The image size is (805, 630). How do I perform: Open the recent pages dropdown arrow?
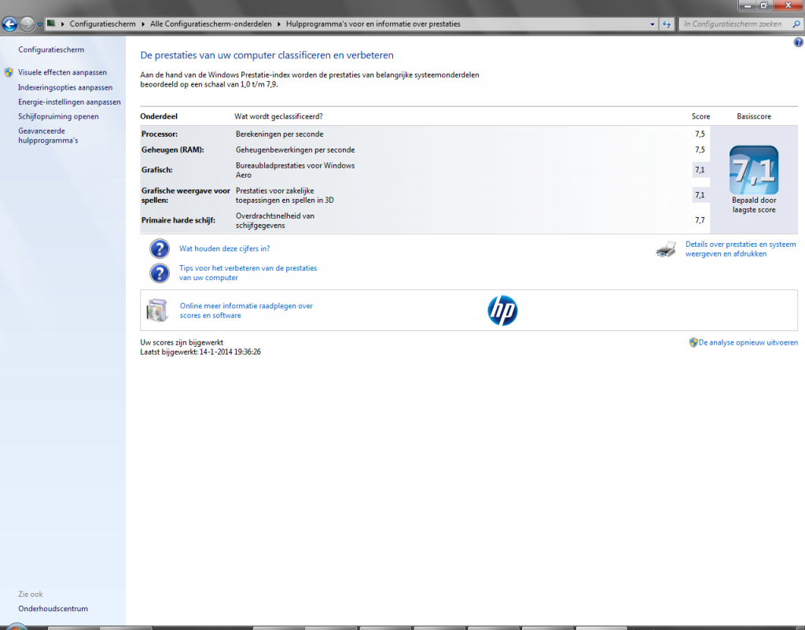(39, 24)
